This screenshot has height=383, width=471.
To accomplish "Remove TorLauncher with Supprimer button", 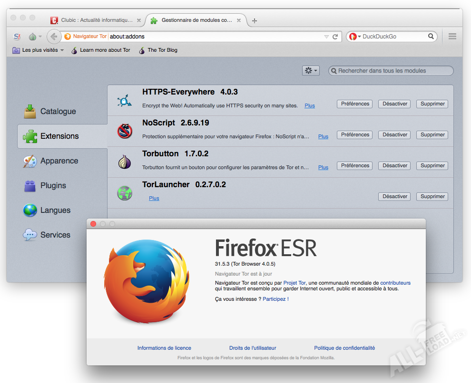I will tap(432, 196).
